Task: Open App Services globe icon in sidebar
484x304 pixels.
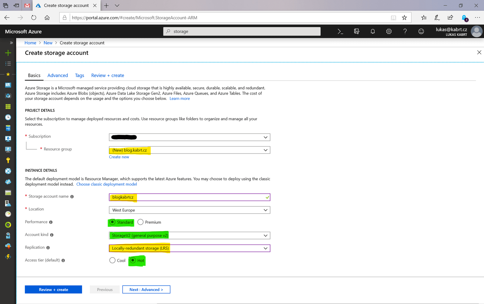Action: (8, 171)
